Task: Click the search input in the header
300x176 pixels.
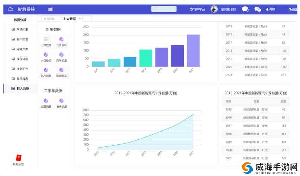Action: 164,9
